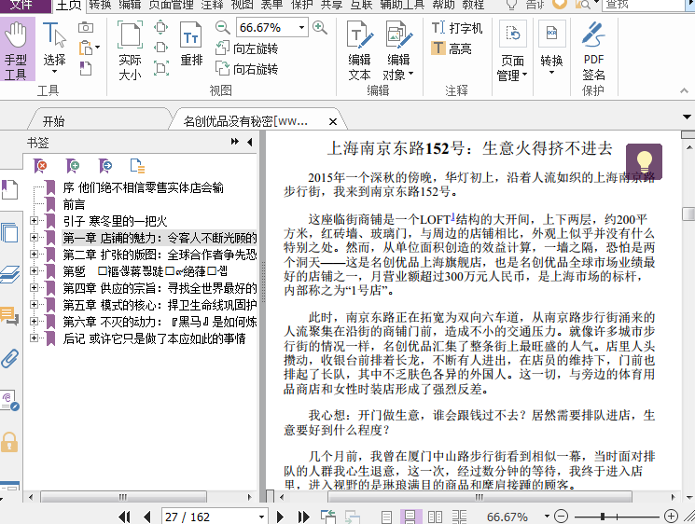Click zoom-in plus circle in status bar
Viewport: 695px width, 524px height.
pos(671,516)
